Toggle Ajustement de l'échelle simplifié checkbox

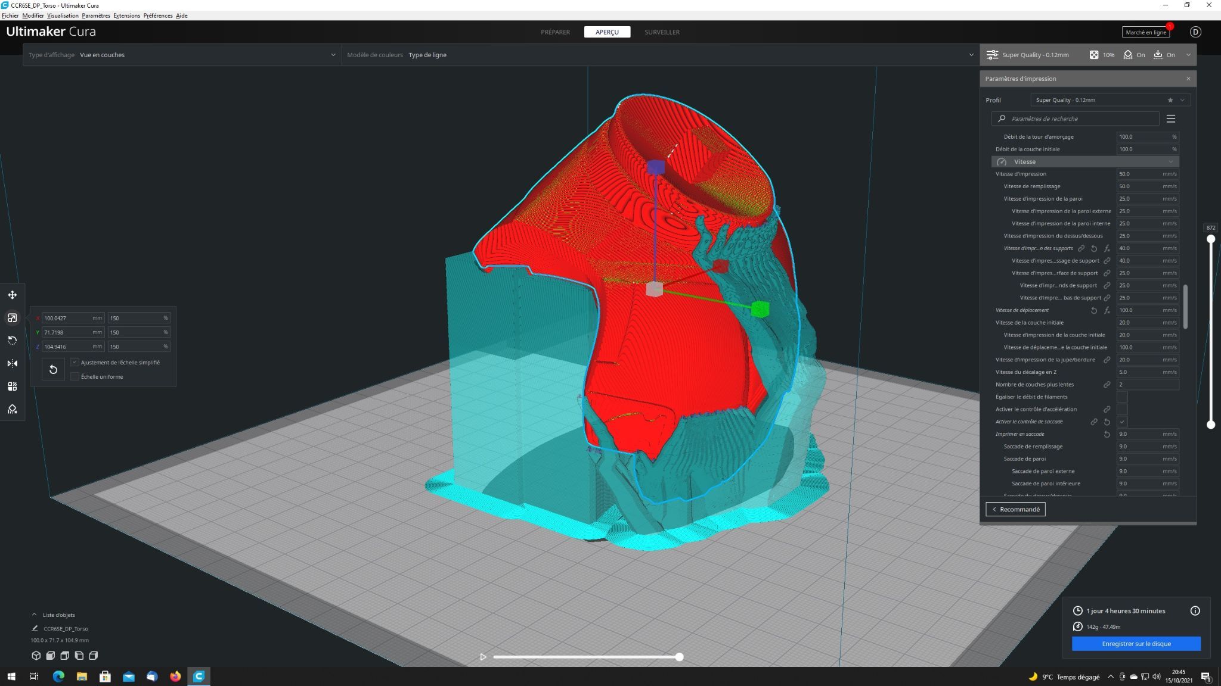(75, 362)
